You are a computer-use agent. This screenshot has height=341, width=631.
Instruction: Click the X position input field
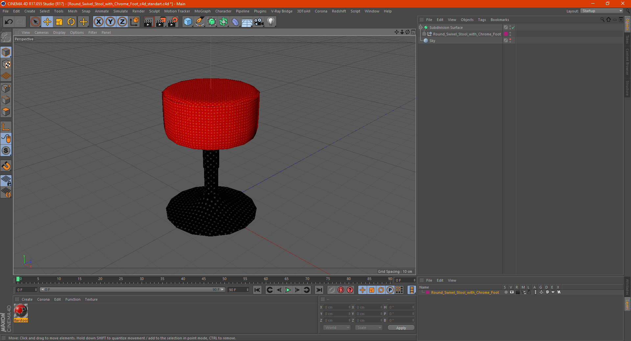337,307
